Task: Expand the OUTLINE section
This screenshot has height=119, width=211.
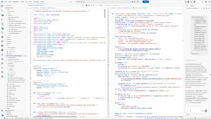Action: (x=8, y=112)
